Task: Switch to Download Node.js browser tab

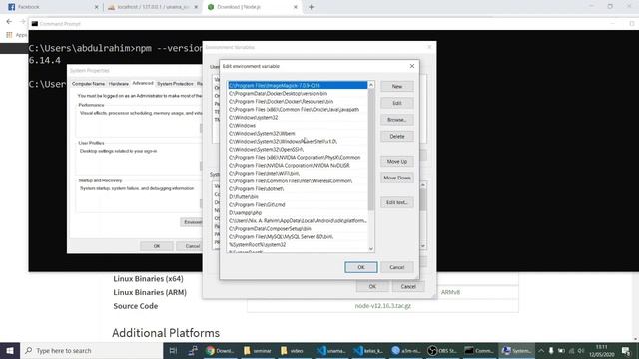Action: click(x=253, y=7)
